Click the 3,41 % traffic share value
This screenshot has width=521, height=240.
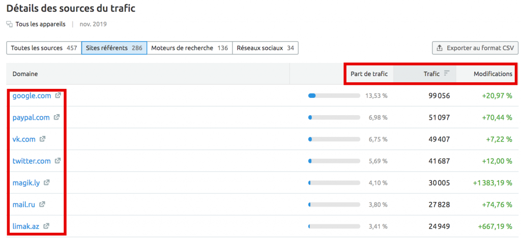(x=378, y=226)
